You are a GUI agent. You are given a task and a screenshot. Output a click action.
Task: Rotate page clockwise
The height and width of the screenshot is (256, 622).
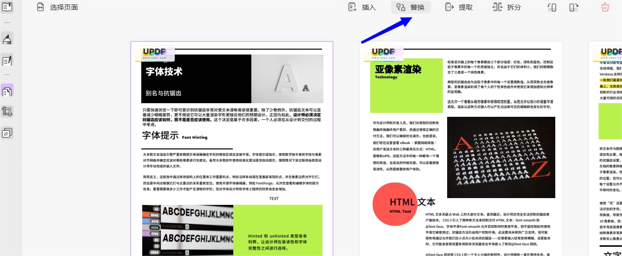pyautogui.click(x=574, y=7)
